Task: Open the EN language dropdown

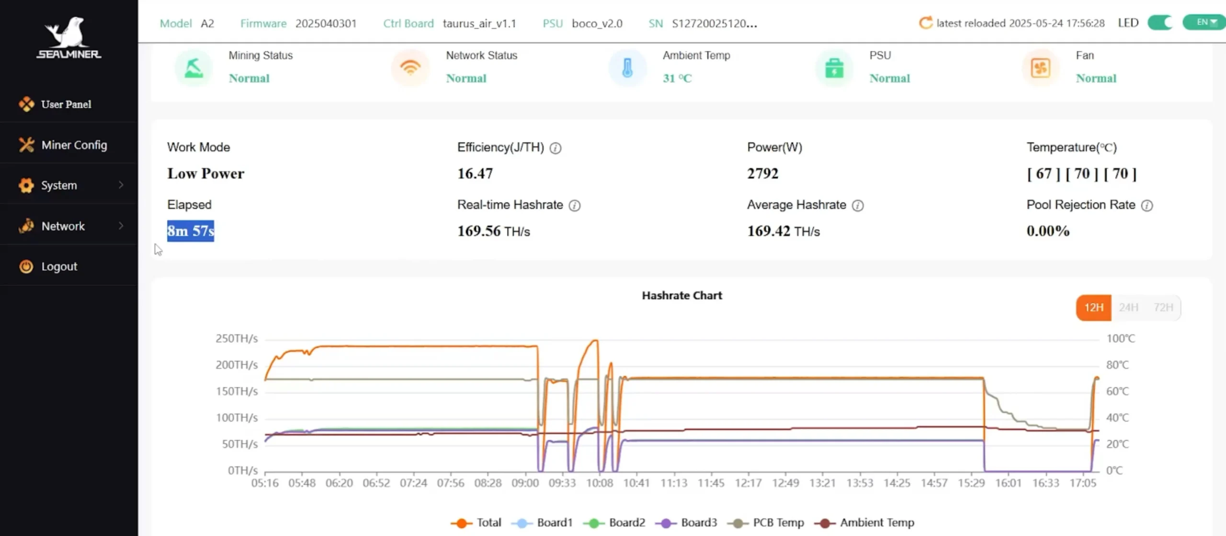Action: [x=1203, y=22]
